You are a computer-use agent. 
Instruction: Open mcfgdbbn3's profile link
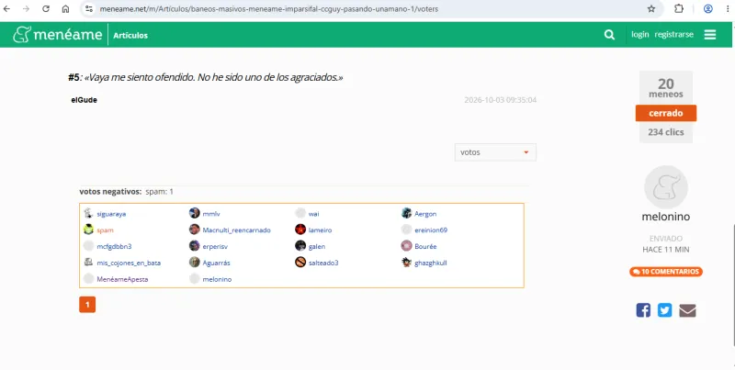click(114, 247)
